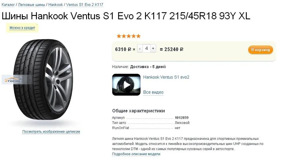
Task: Show all videos via Все видео
Action: [x=153, y=92]
